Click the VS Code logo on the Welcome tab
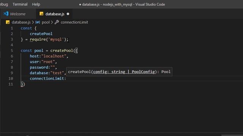This screenshot has height=136, width=243. tap(6, 14)
